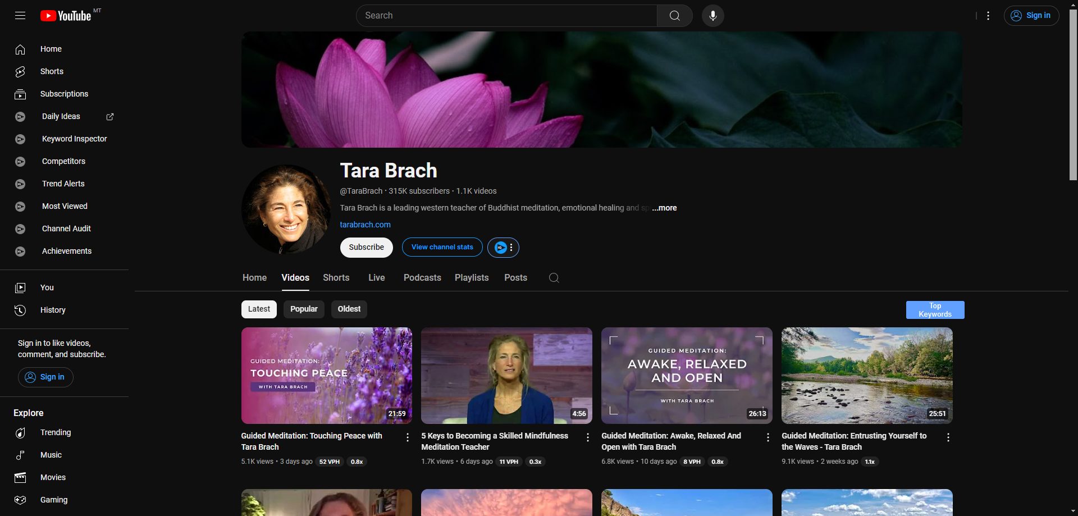Open options for Entrusting Yourself video
1078x516 pixels.
pos(948,437)
